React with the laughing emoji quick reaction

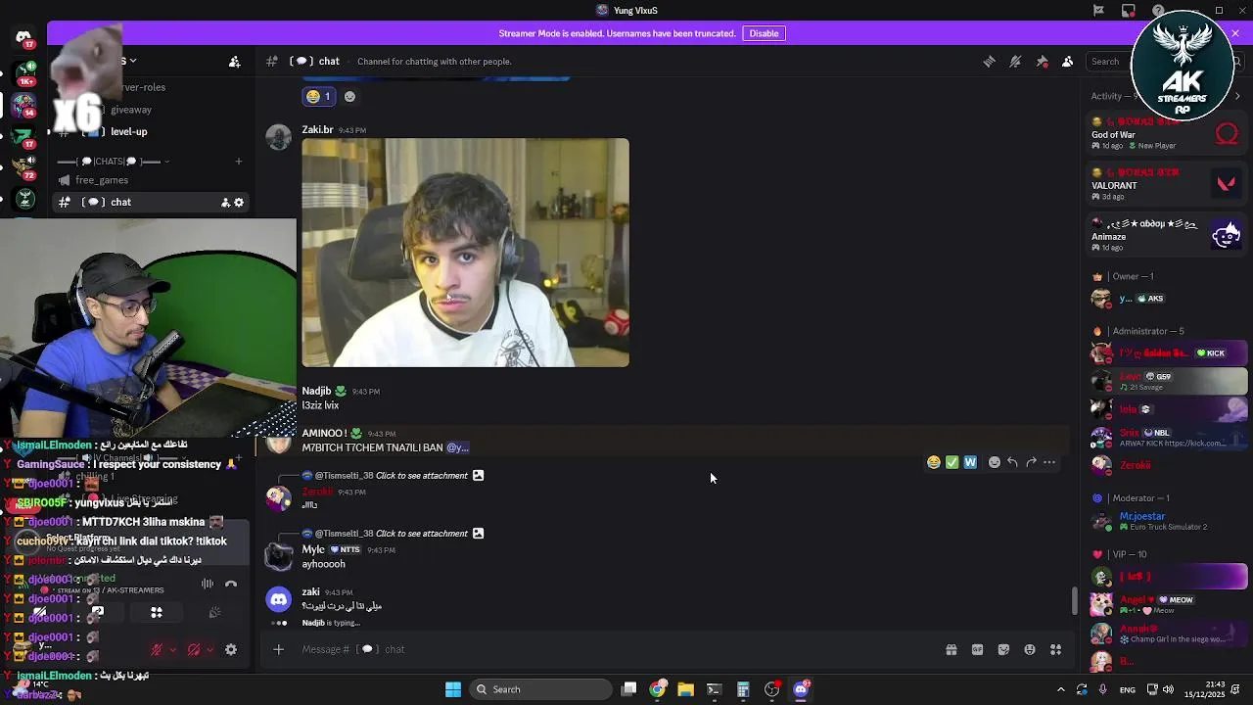click(x=934, y=462)
